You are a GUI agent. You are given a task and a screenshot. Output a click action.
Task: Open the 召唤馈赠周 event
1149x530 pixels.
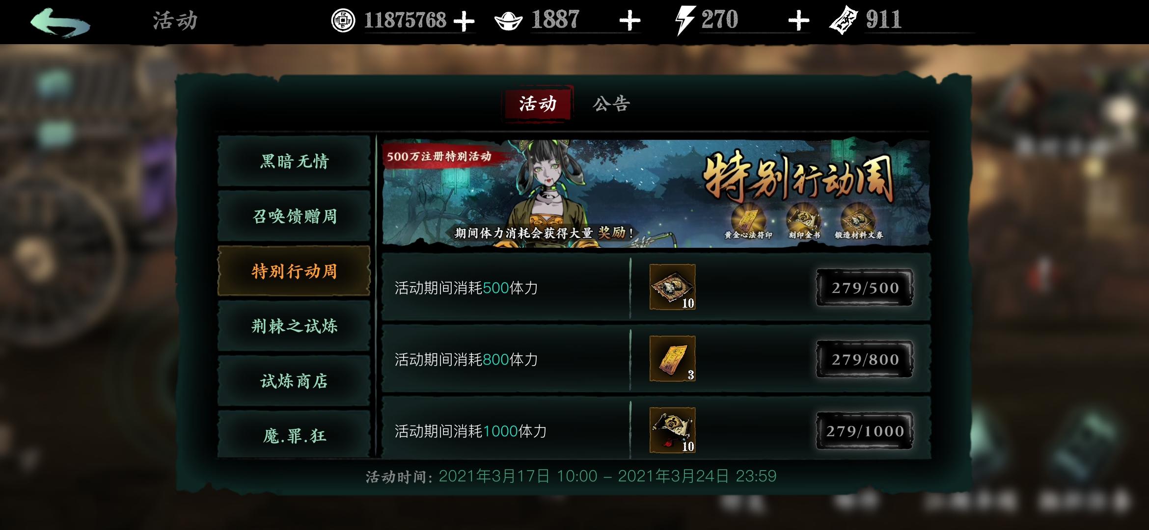coord(294,216)
